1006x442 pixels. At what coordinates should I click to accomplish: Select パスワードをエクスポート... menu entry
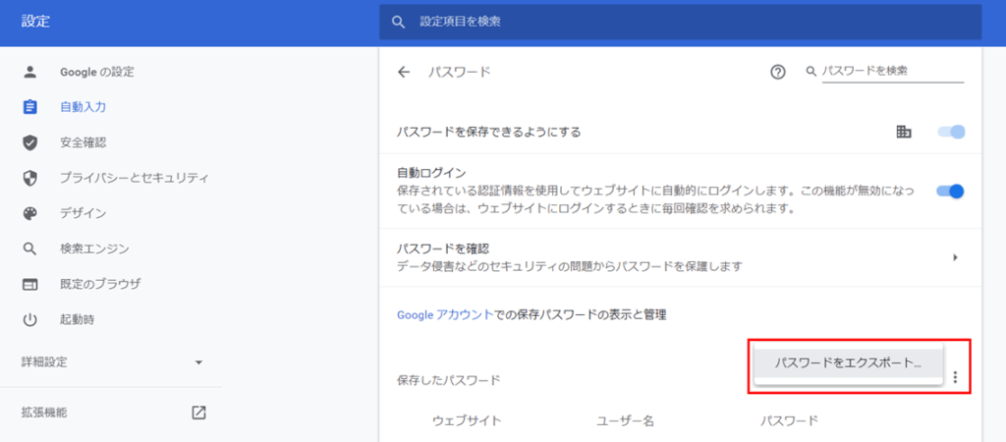[848, 363]
